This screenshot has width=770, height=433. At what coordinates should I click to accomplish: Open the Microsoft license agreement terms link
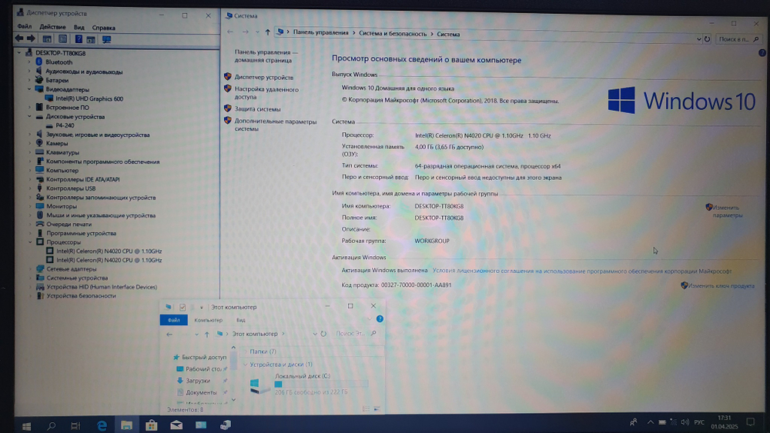click(x=582, y=271)
